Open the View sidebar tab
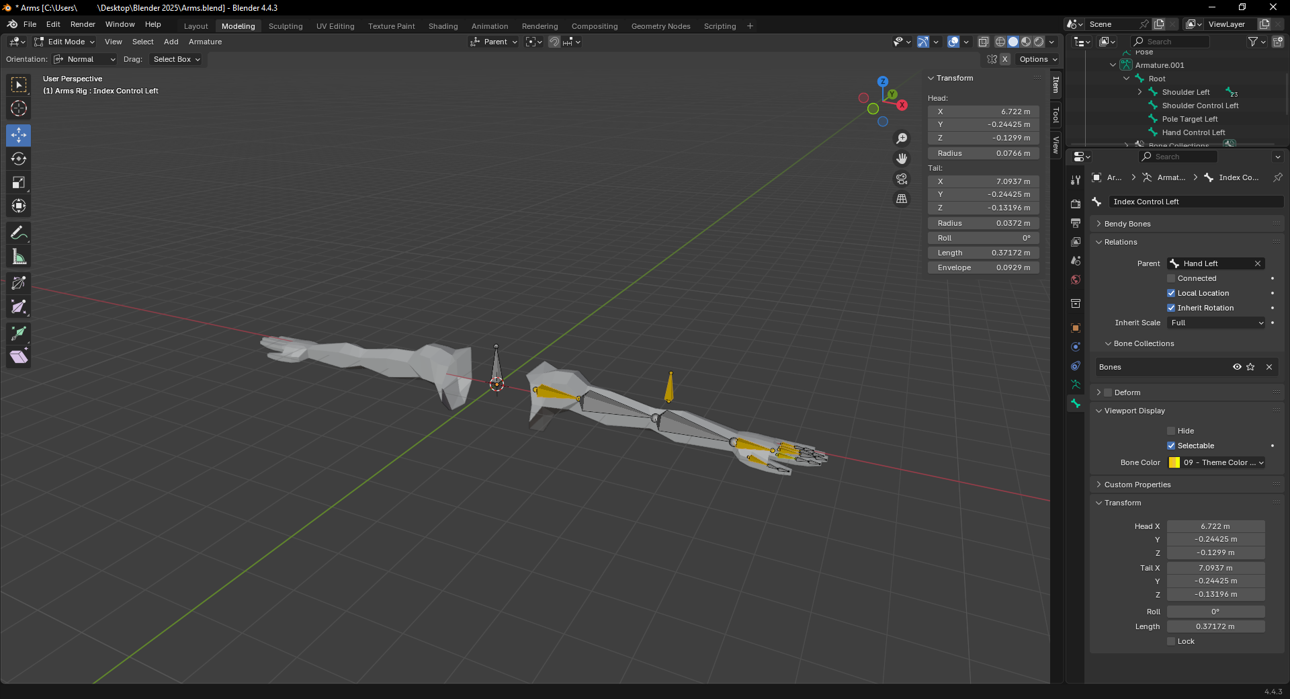This screenshot has width=1290, height=699. click(x=1056, y=145)
